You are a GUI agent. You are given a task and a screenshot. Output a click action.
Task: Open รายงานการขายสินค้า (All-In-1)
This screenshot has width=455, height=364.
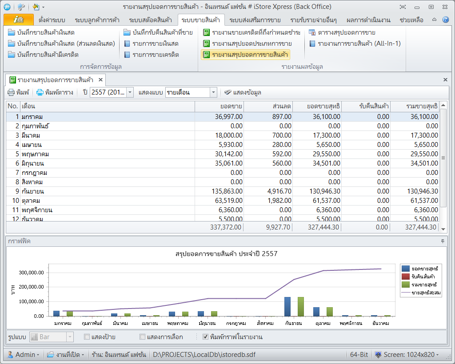pos(355,44)
